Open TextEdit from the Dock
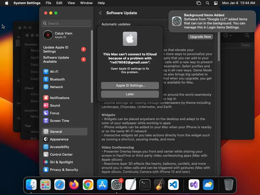Viewport: 260px width, 195px height. 131,185
